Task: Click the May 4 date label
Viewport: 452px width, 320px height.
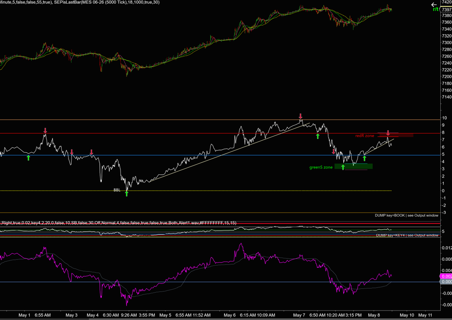Action: [93, 314]
